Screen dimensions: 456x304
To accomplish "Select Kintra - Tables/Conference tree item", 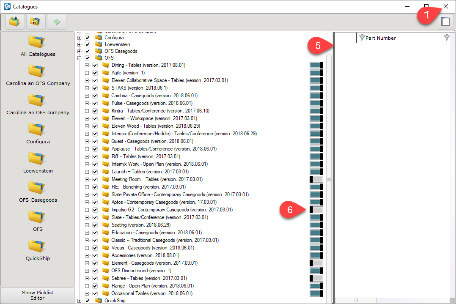I will [161, 111].
